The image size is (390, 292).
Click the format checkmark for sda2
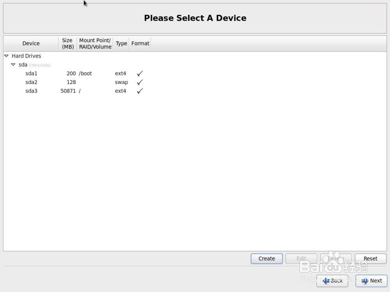(140, 82)
